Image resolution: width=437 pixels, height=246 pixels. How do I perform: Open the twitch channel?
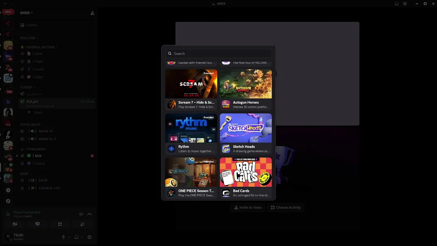[57, 164]
